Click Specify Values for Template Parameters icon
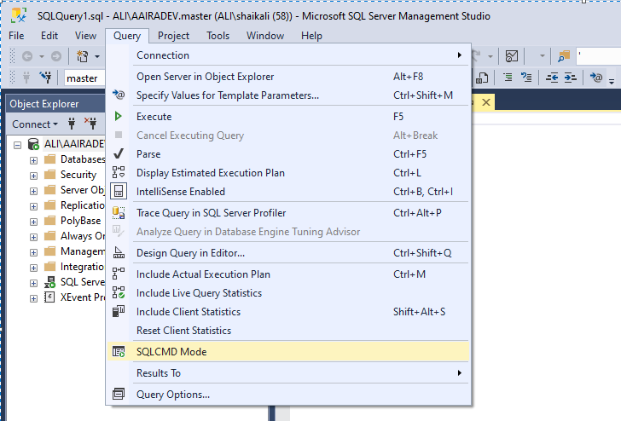Screen dimensions: 621x421 pyautogui.click(x=118, y=95)
